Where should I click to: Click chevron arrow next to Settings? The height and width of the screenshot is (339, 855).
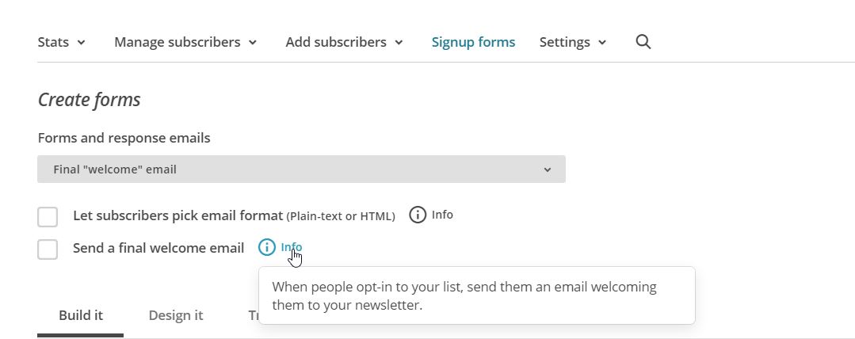point(602,43)
